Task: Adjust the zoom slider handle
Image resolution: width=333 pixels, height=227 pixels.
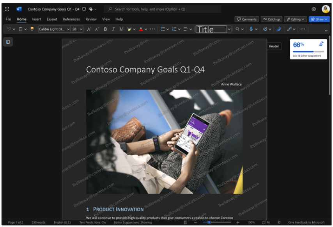Action: point(209,222)
